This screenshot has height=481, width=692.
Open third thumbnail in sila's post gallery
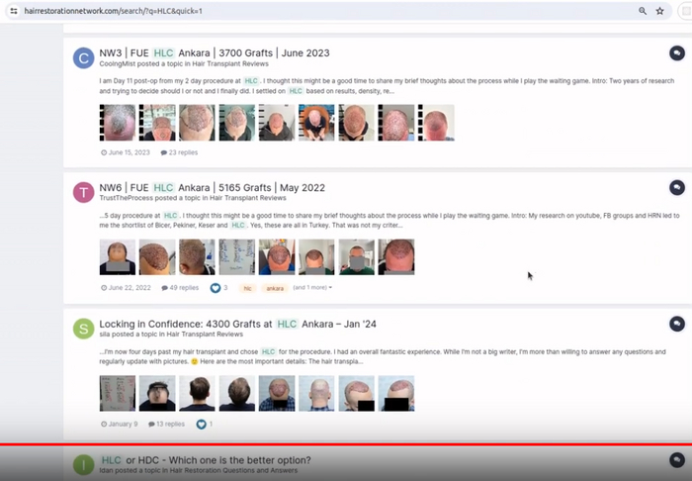198,394
